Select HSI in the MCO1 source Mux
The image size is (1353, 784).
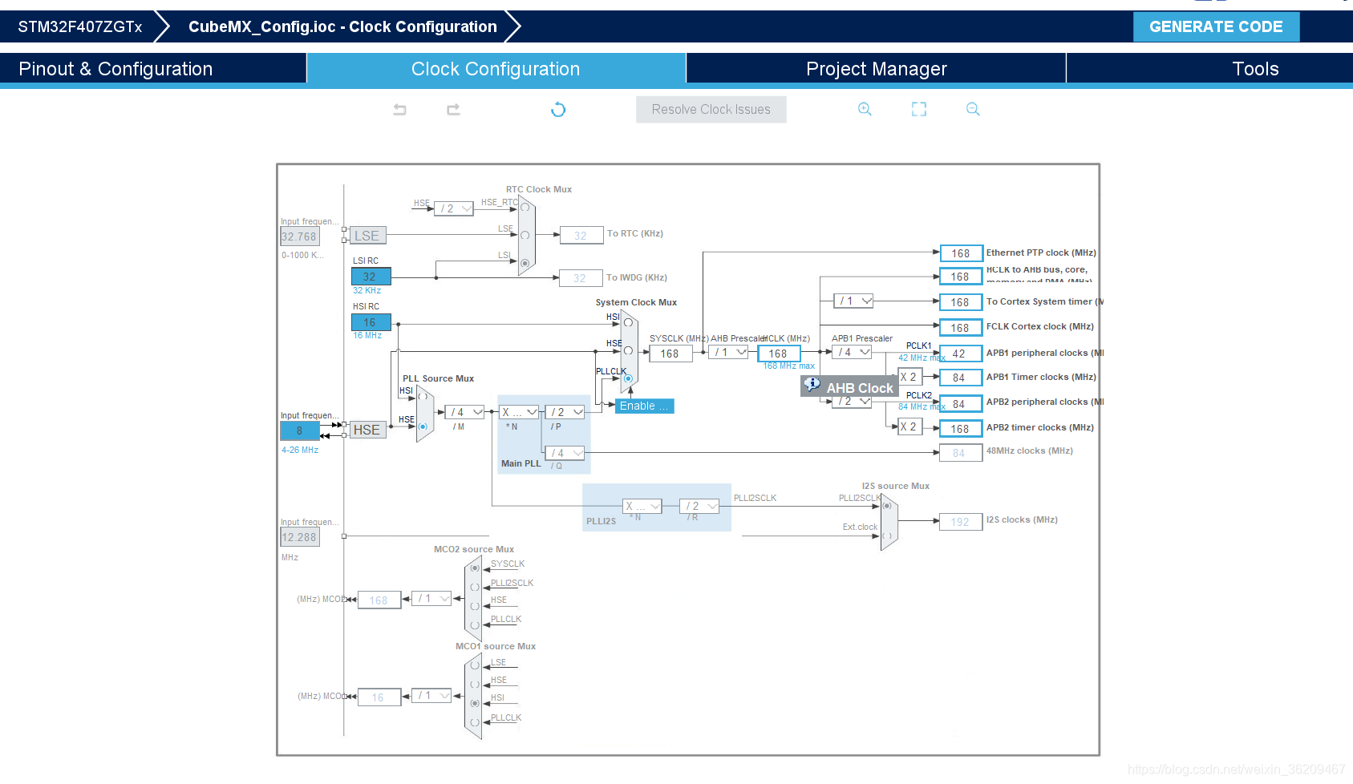pyautogui.click(x=475, y=703)
